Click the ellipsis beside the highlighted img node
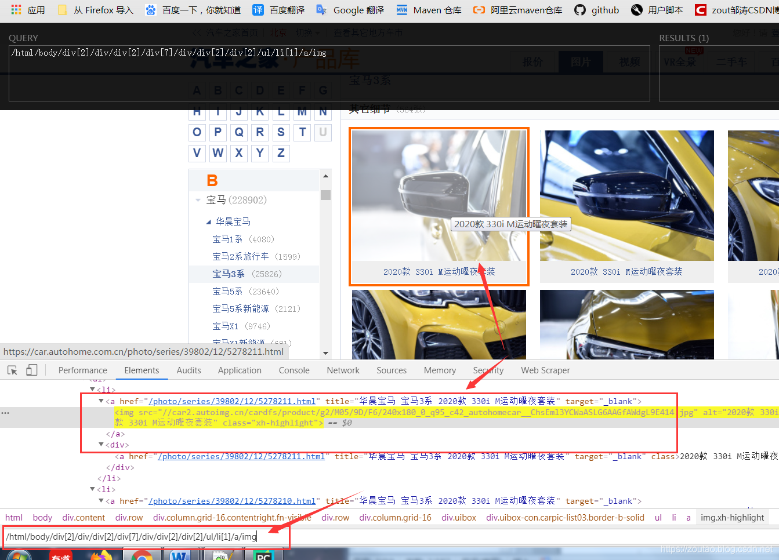This screenshot has height=560, width=779. [x=5, y=413]
